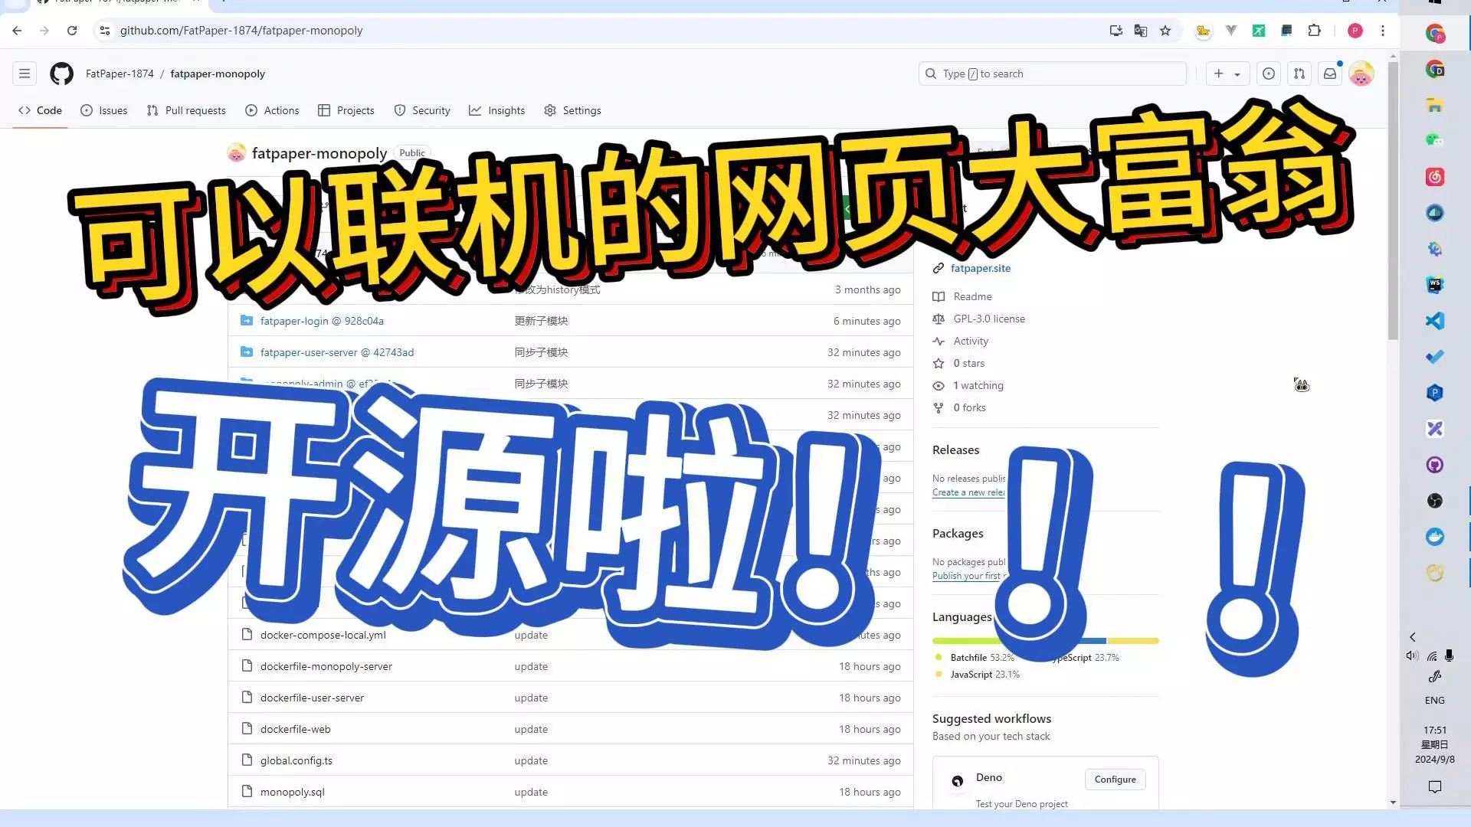The height and width of the screenshot is (827, 1471).
Task: Open the Issues shortcut icon in header
Action: (1269, 74)
